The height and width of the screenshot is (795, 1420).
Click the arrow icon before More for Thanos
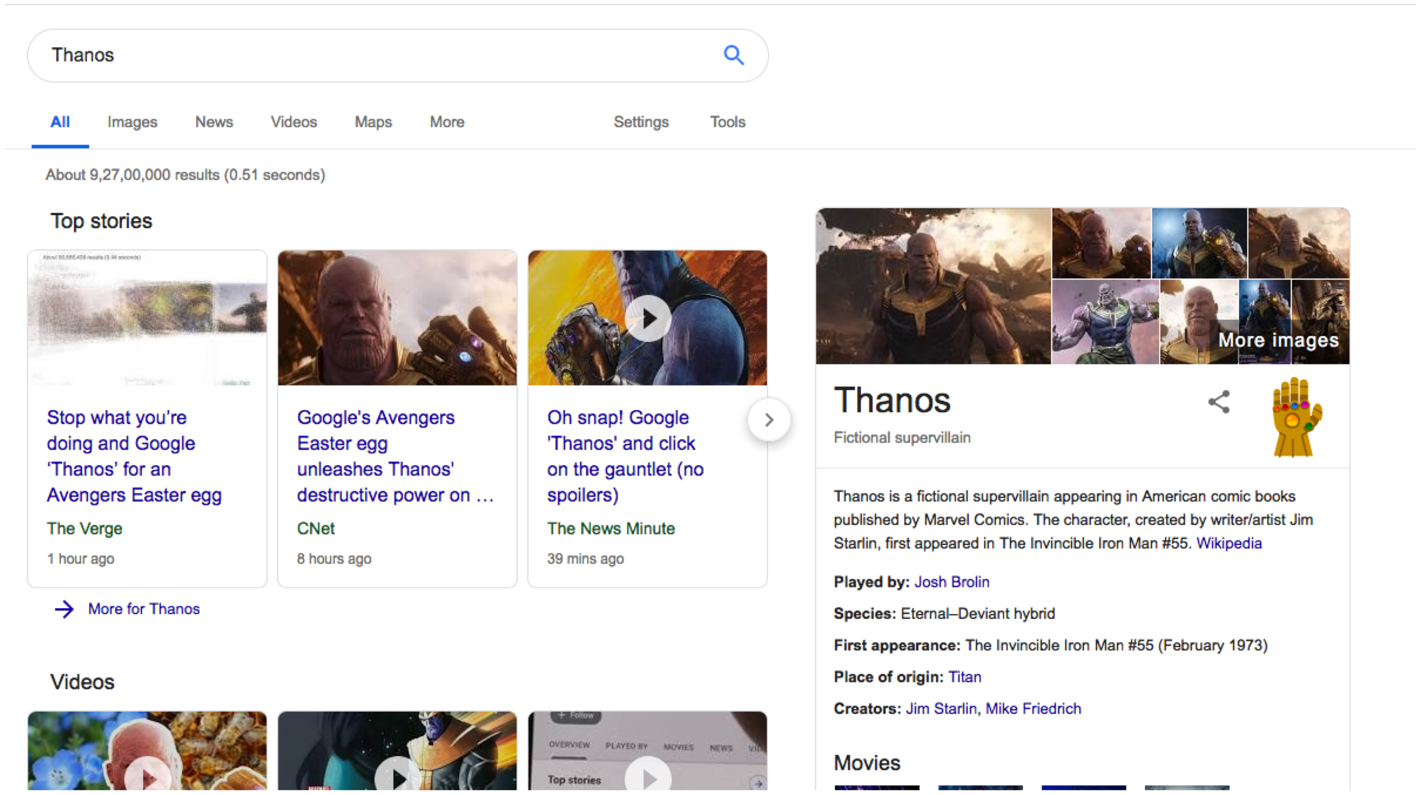click(64, 609)
